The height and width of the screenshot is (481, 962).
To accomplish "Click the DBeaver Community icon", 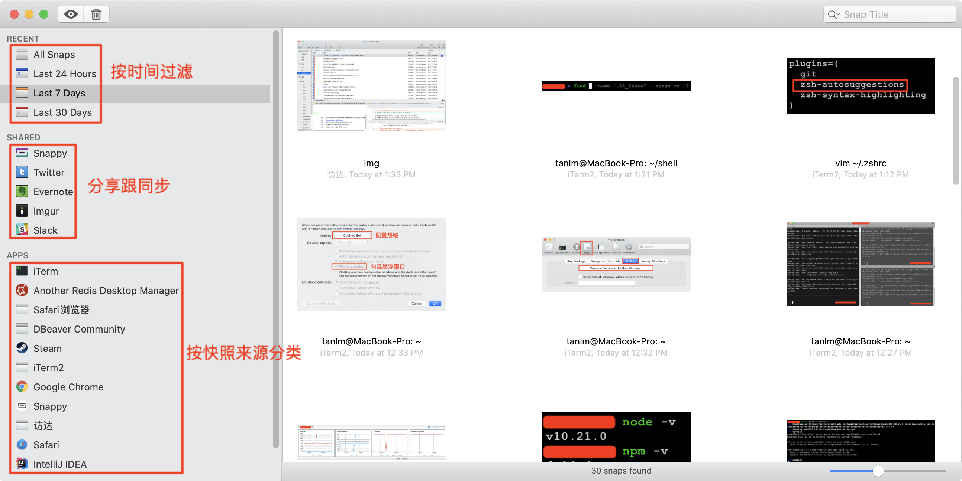I will click(22, 329).
